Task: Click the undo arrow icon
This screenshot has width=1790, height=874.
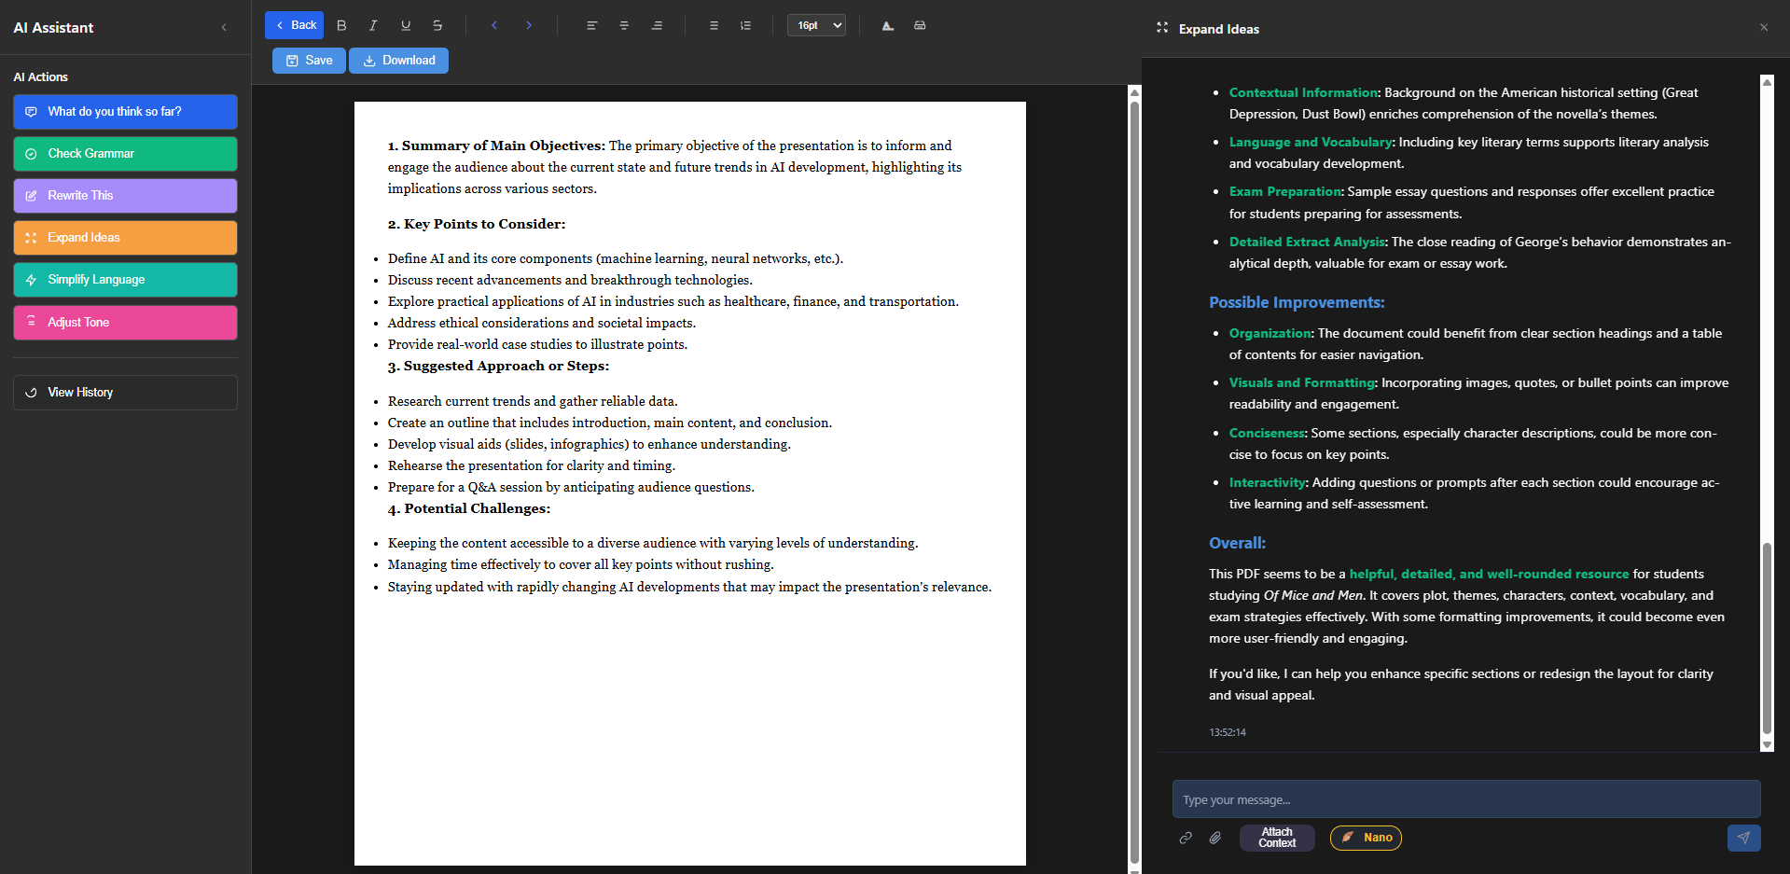Action: point(494,25)
